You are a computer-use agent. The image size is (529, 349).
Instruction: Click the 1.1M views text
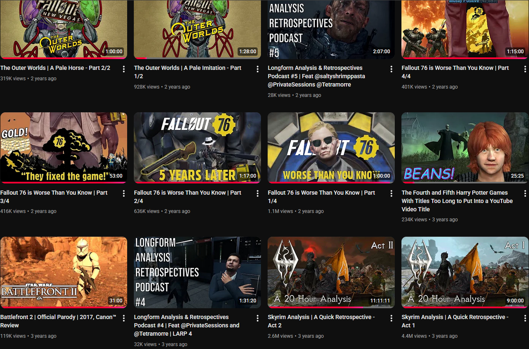click(x=280, y=211)
